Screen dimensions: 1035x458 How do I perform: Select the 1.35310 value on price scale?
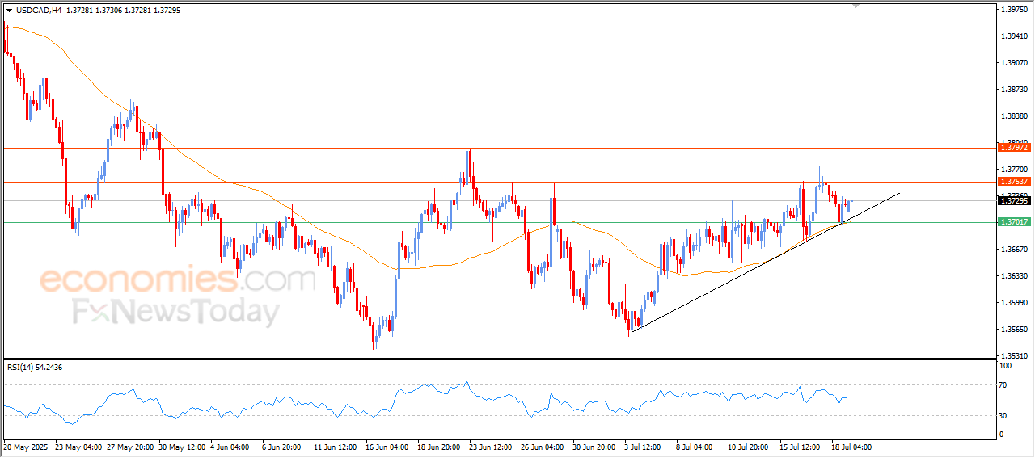click(1014, 355)
